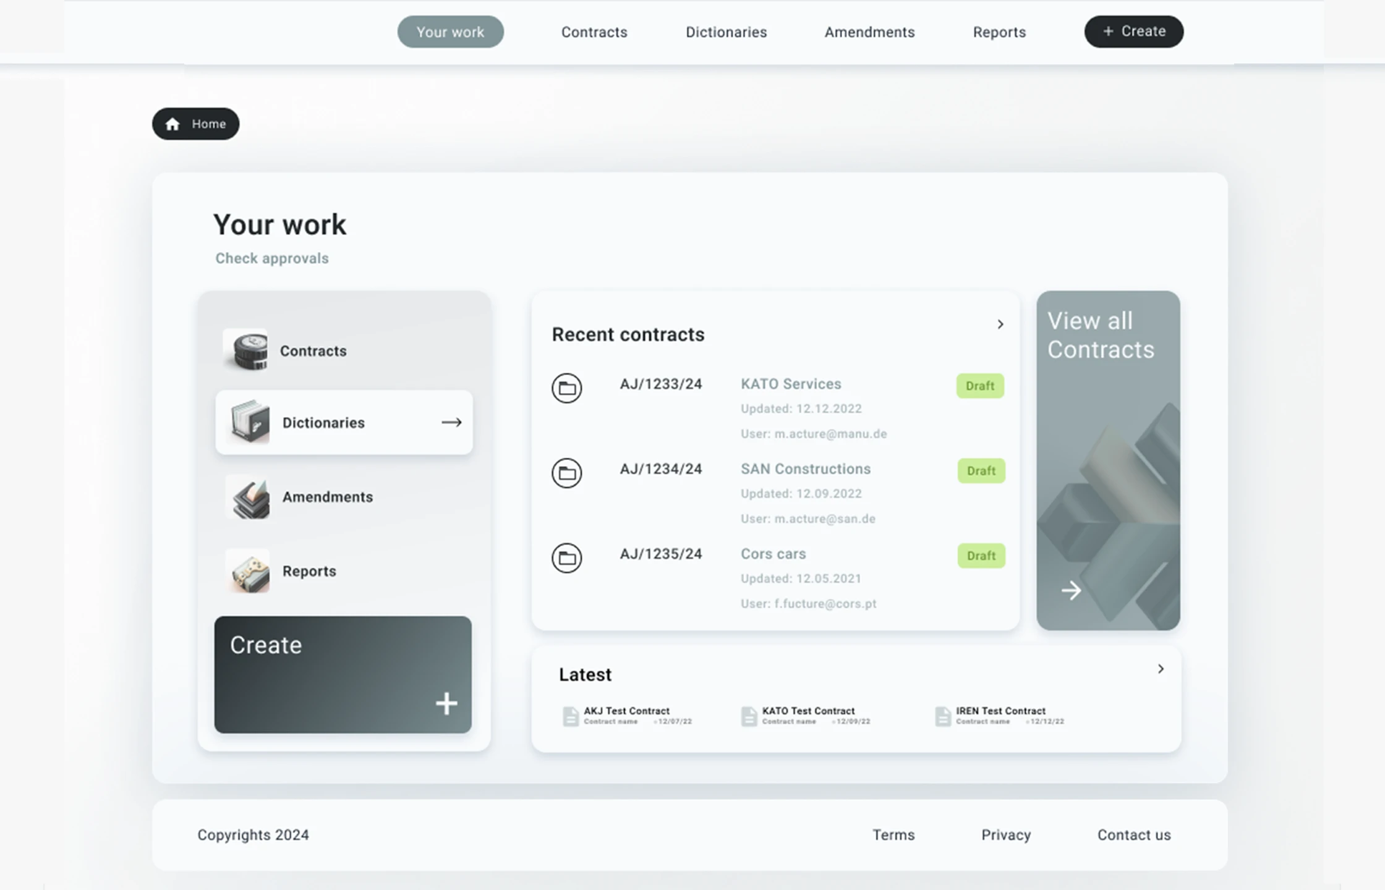The image size is (1385, 890).
Task: Click the Contracts sidebar icon
Action: [245, 350]
